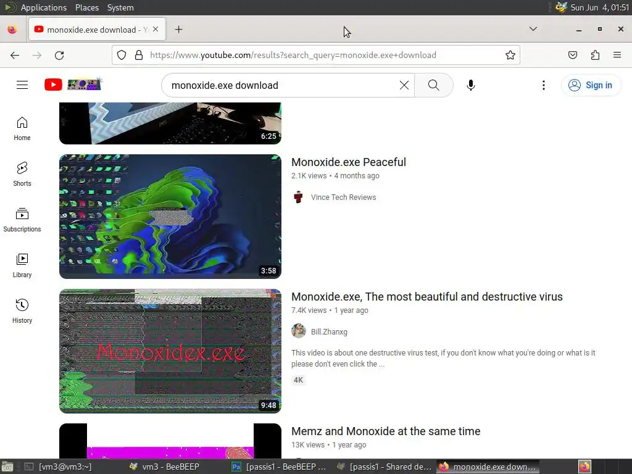Open Monoxide.exe most beautiful destructive virus title
The width and height of the screenshot is (632, 474).
[427, 297]
